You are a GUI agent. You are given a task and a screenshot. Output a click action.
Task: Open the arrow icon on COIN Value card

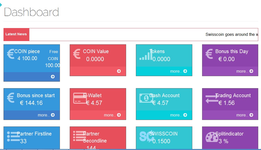[119, 71]
